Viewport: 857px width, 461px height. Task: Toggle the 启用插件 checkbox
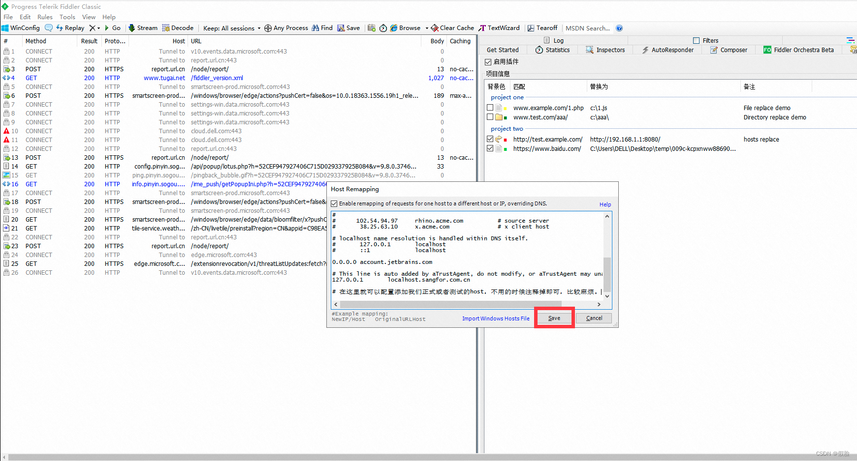(488, 62)
